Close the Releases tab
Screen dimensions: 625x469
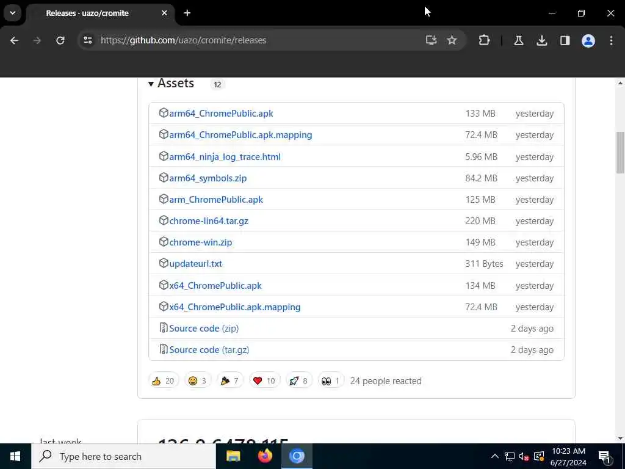(164, 13)
